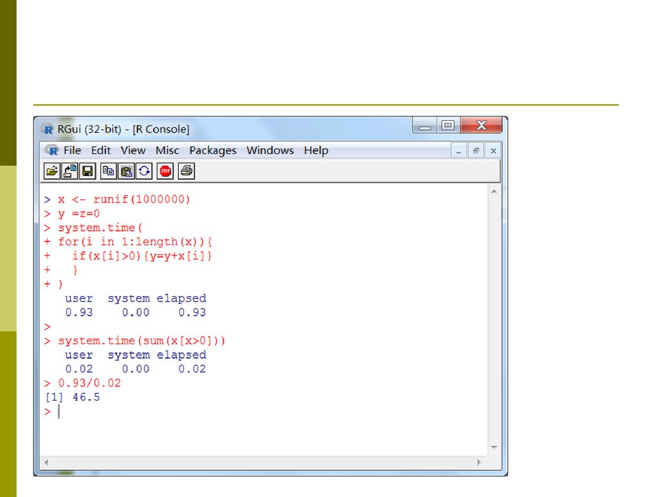Screen dimensions: 663x497
Task: Open the Windows menu
Action: click(270, 150)
